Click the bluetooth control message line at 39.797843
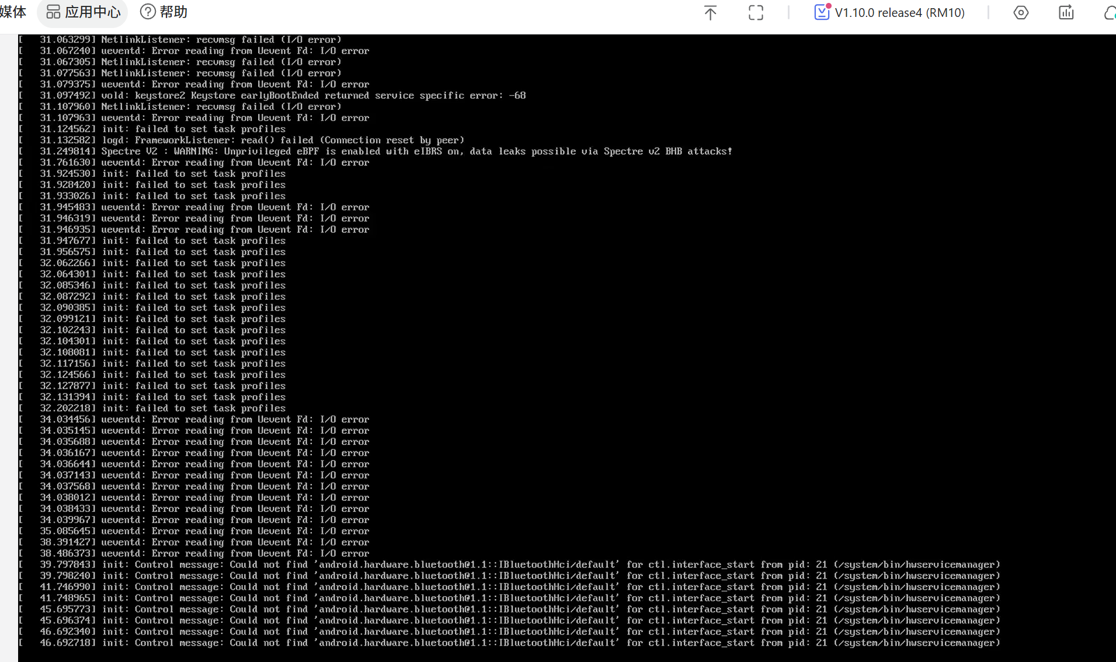This screenshot has height=662, width=1116. click(509, 565)
